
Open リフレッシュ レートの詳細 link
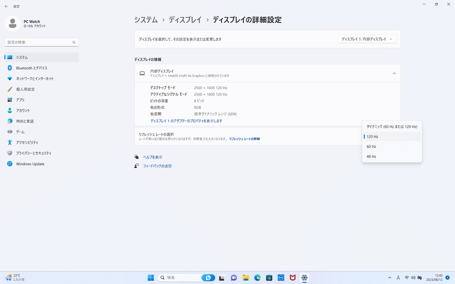pos(245,139)
